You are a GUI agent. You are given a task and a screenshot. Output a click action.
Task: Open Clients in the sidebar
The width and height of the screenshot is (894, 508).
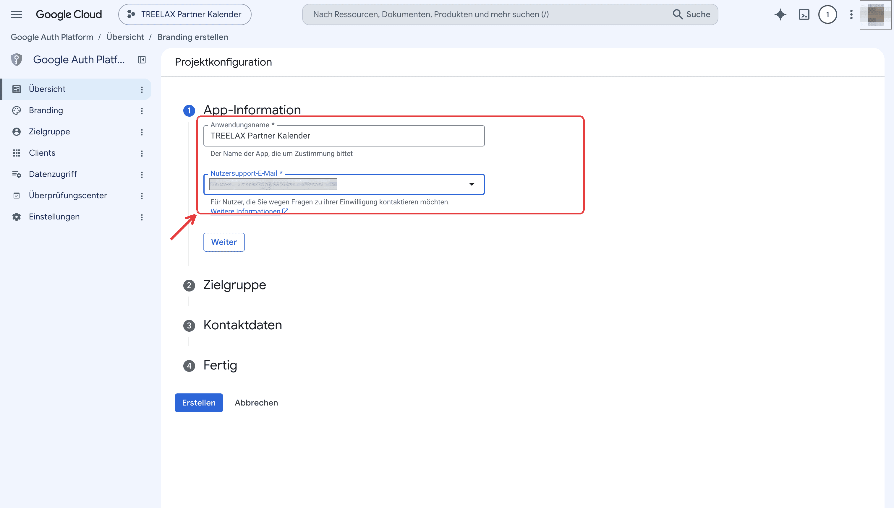76,153
